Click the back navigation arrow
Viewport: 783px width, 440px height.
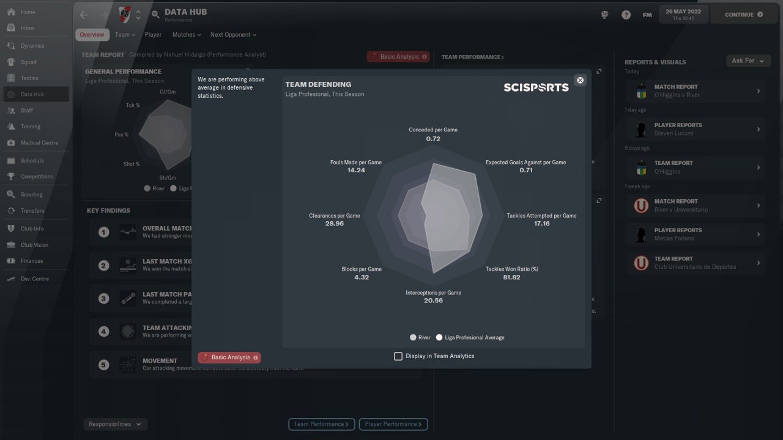(x=84, y=15)
